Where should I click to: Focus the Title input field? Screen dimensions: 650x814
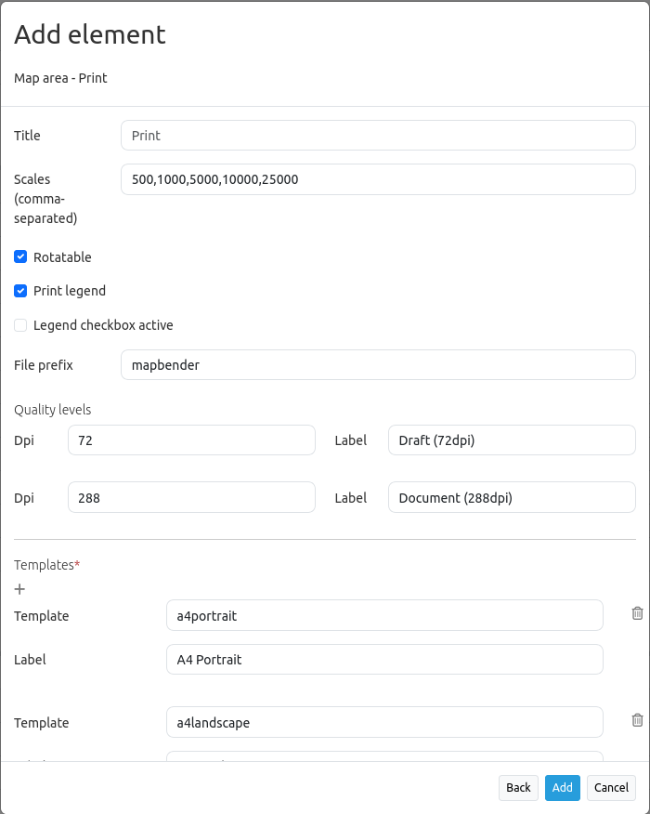pos(378,136)
